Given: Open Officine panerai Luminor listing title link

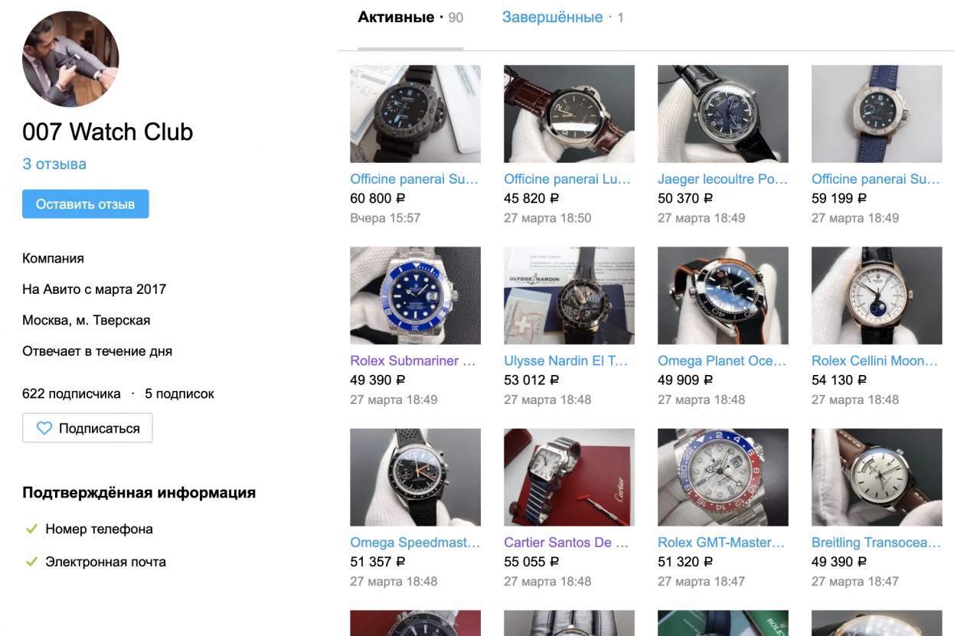Looking at the screenshot, I should [x=567, y=179].
